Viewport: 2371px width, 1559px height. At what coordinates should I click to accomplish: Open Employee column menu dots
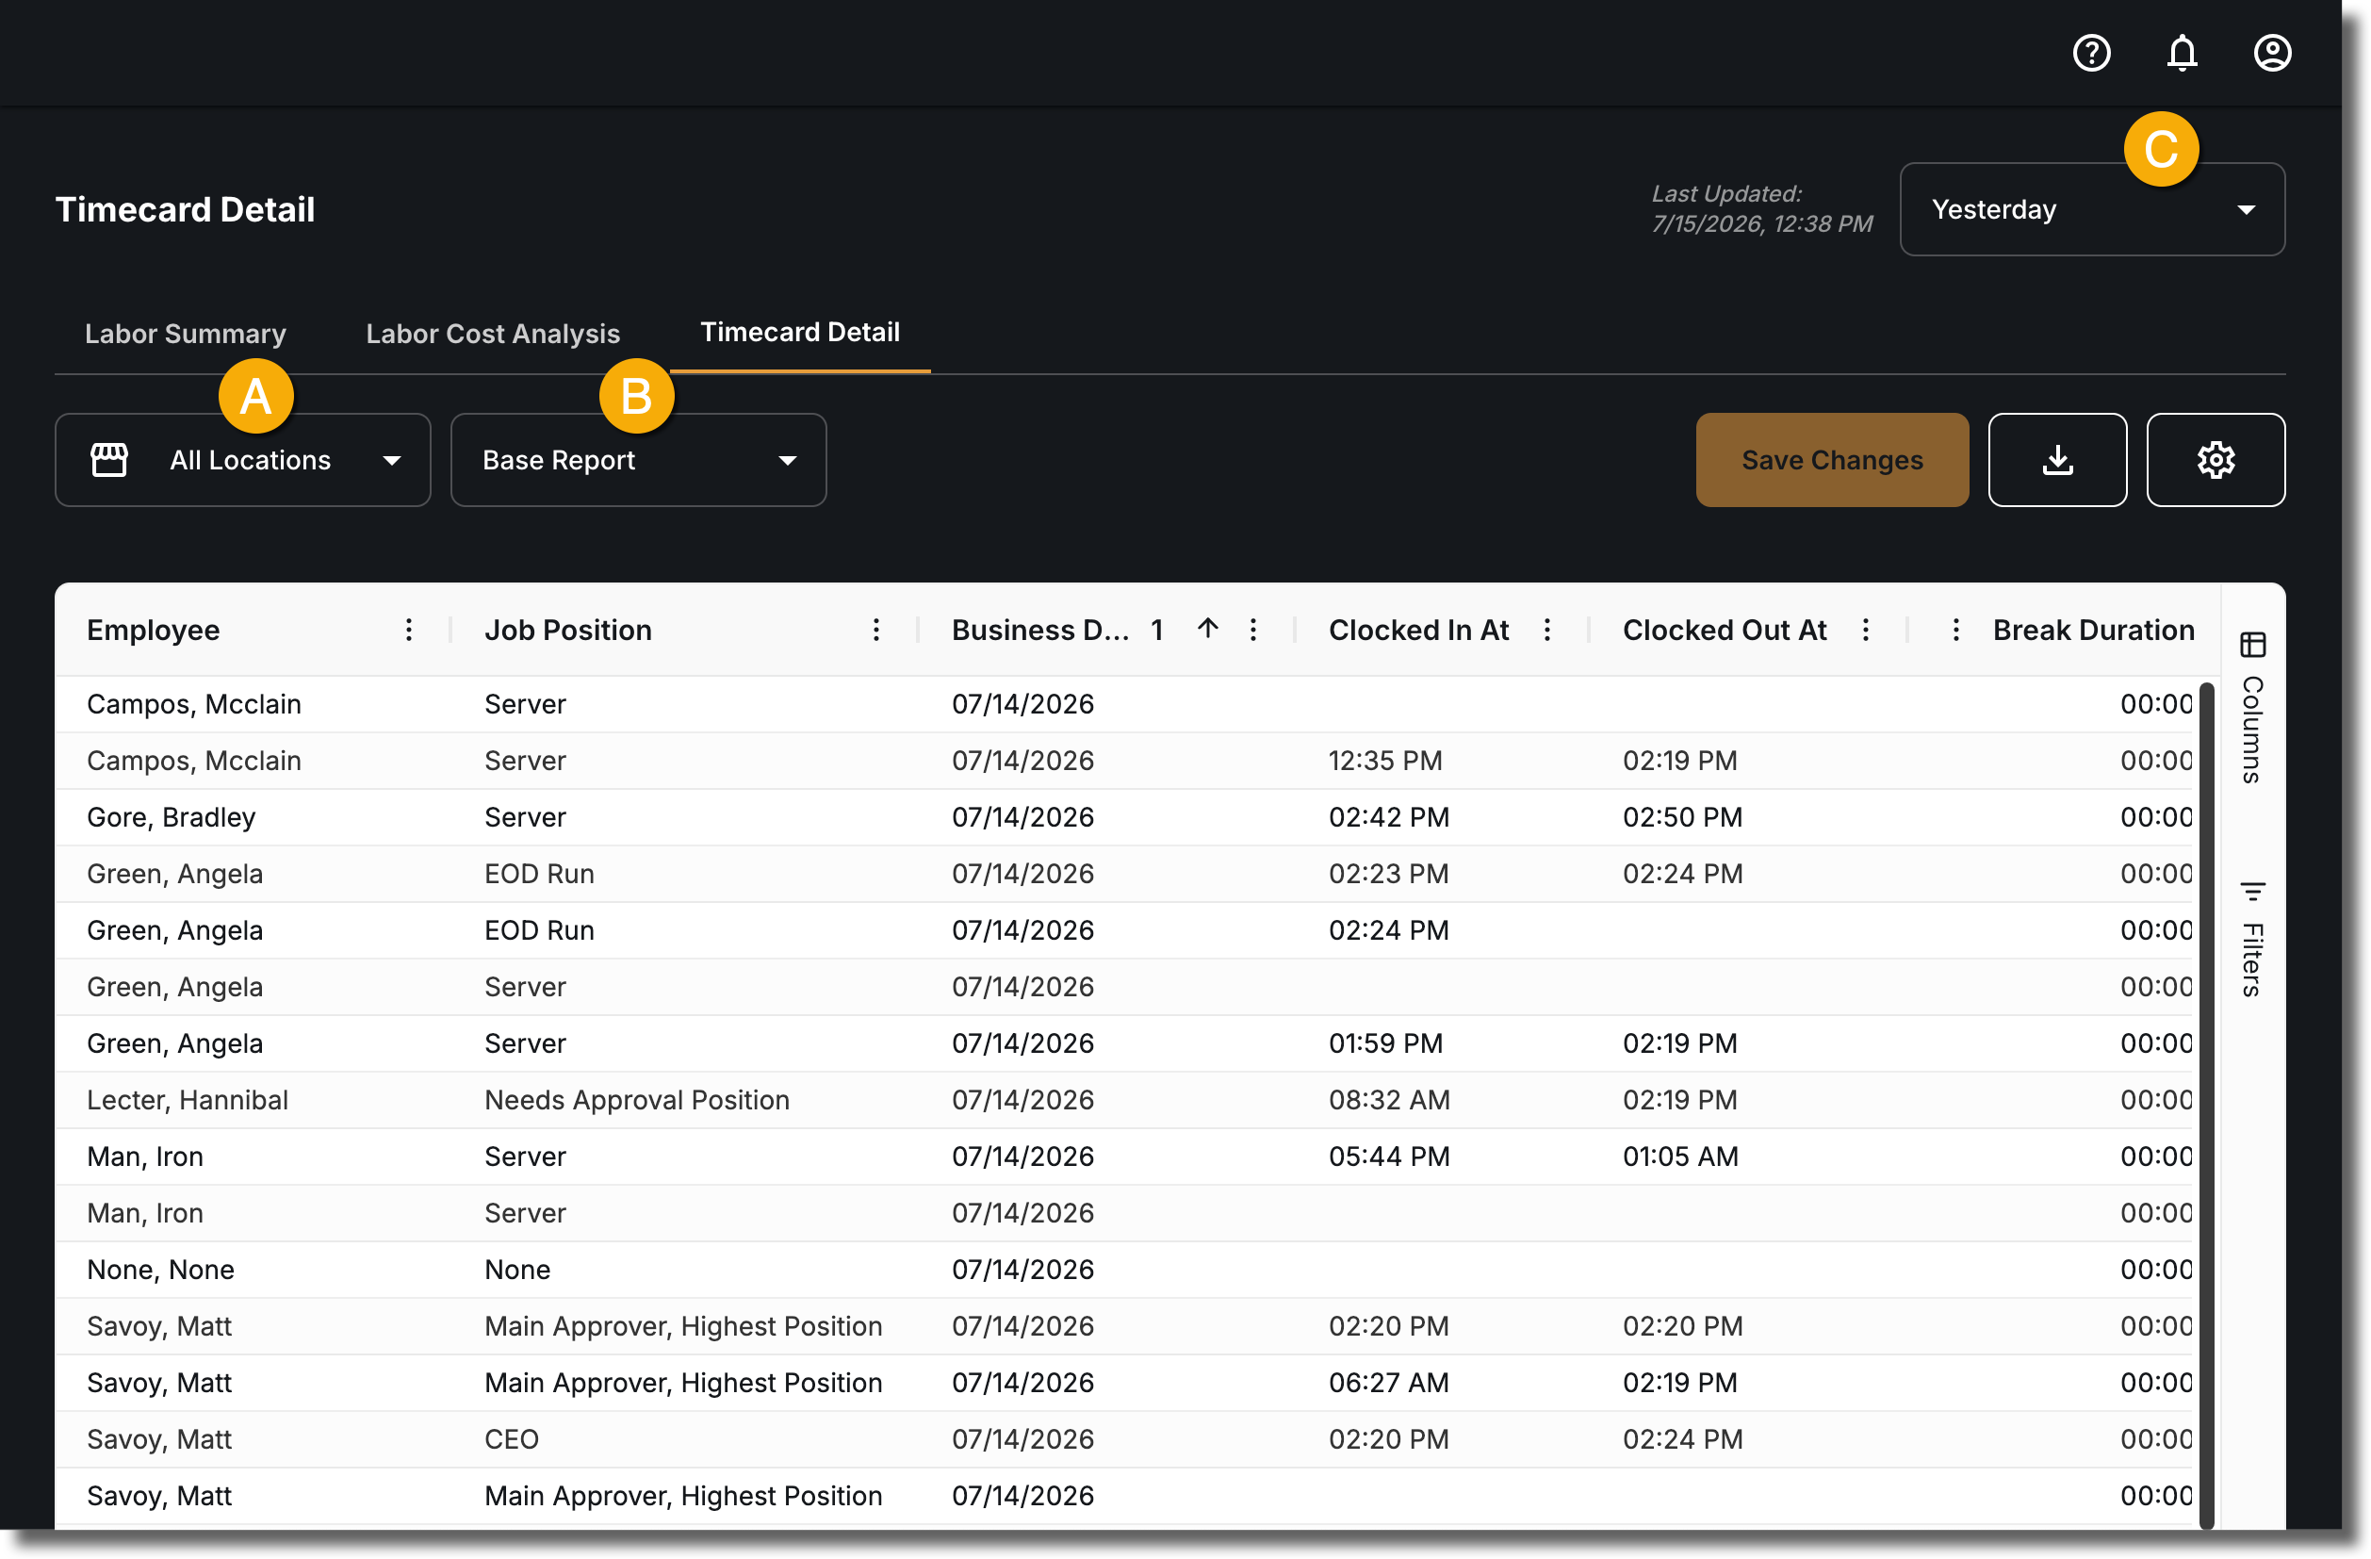point(408,630)
